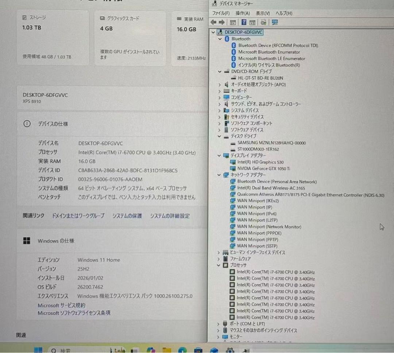Click the blue help icon in toolbar
The image size is (394, 353).
[x=244, y=22]
